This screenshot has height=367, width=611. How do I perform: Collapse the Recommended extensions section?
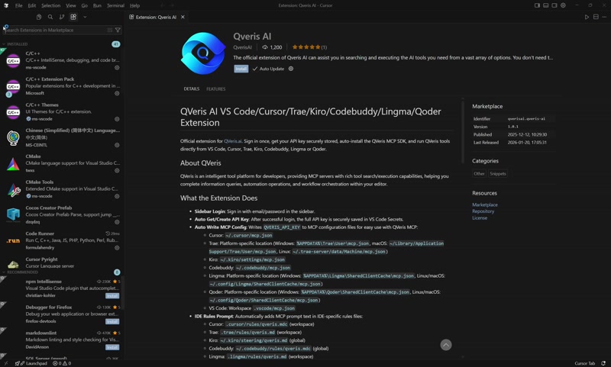pos(21,272)
